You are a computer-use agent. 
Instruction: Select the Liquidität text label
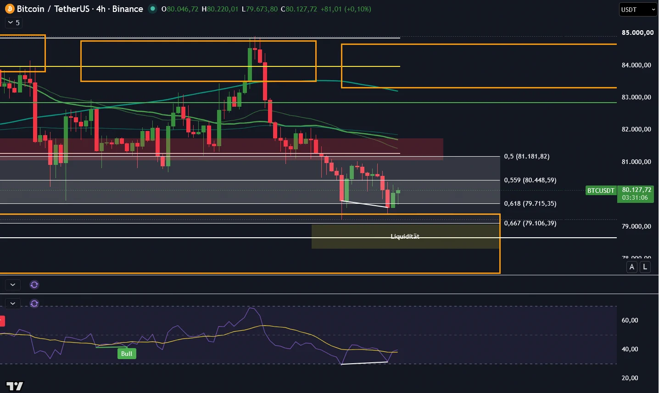pyautogui.click(x=405, y=236)
